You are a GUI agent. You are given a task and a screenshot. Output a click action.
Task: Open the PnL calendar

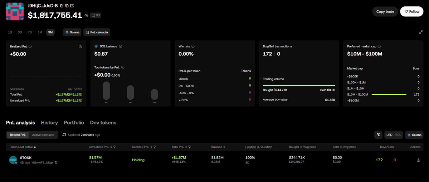97,32
